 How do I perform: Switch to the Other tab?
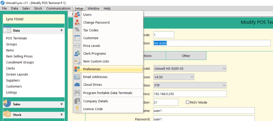pos(186,56)
